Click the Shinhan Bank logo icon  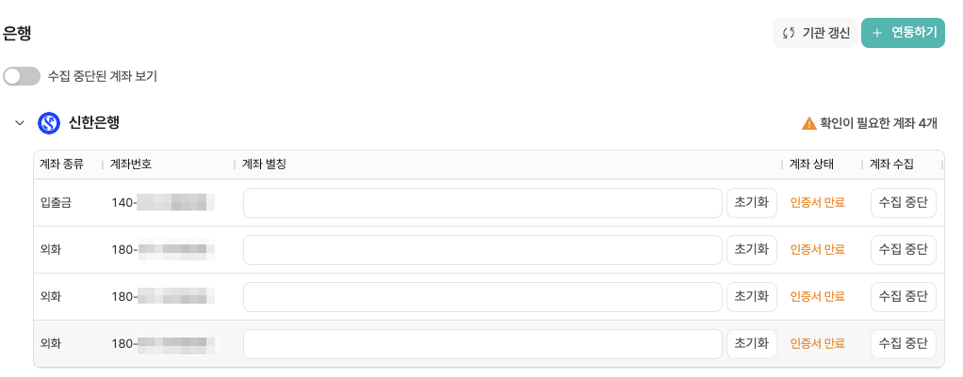(49, 123)
